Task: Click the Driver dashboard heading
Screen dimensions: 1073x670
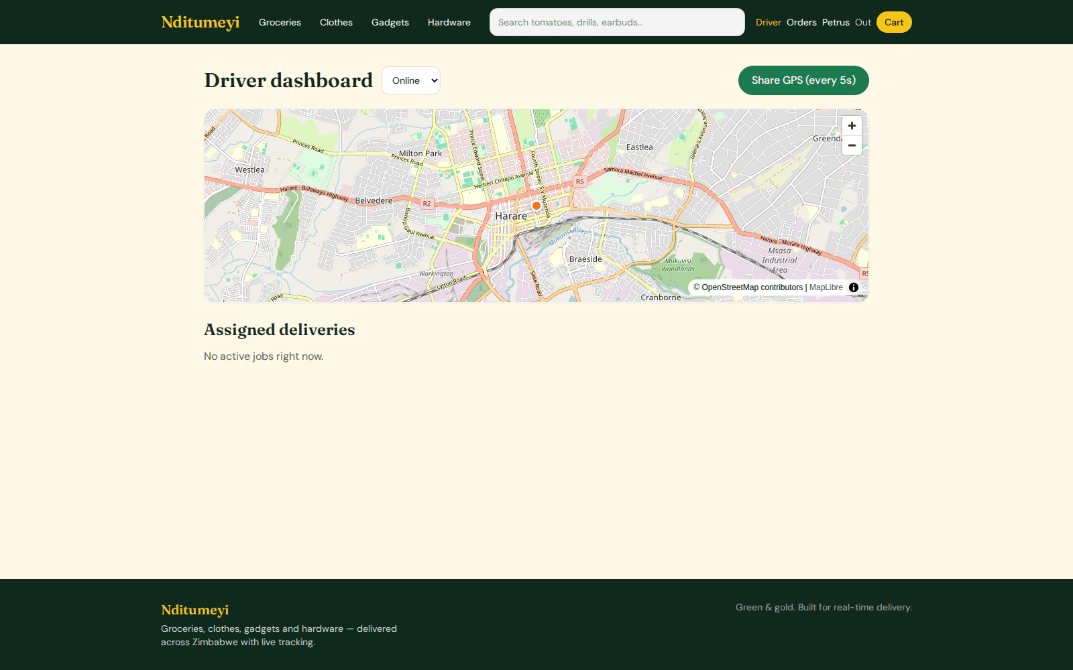Action: (x=288, y=80)
